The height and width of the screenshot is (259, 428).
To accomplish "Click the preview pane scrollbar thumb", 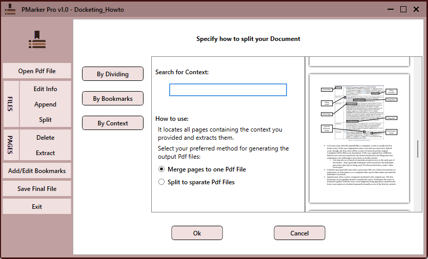I will coord(418,149).
